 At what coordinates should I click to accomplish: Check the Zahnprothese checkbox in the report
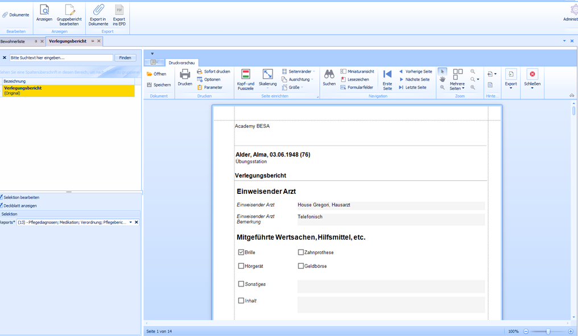click(301, 252)
